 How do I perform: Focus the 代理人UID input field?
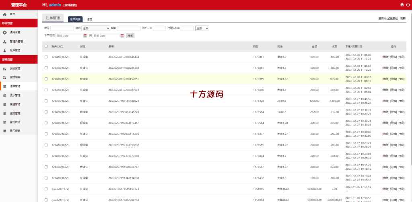(187, 28)
